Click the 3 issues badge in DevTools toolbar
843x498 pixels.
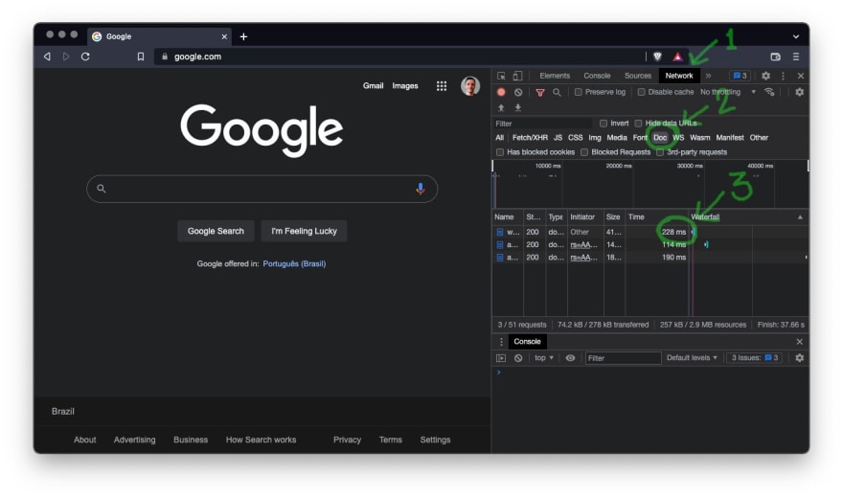(740, 76)
